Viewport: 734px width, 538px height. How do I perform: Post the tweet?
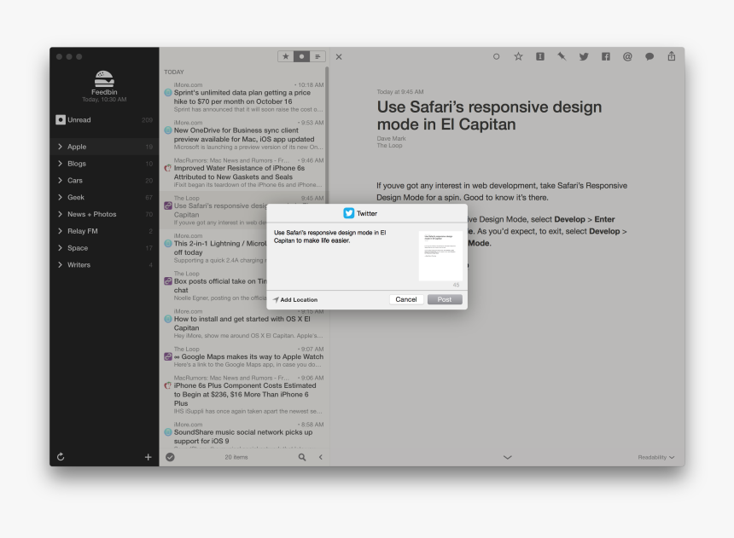coord(445,299)
